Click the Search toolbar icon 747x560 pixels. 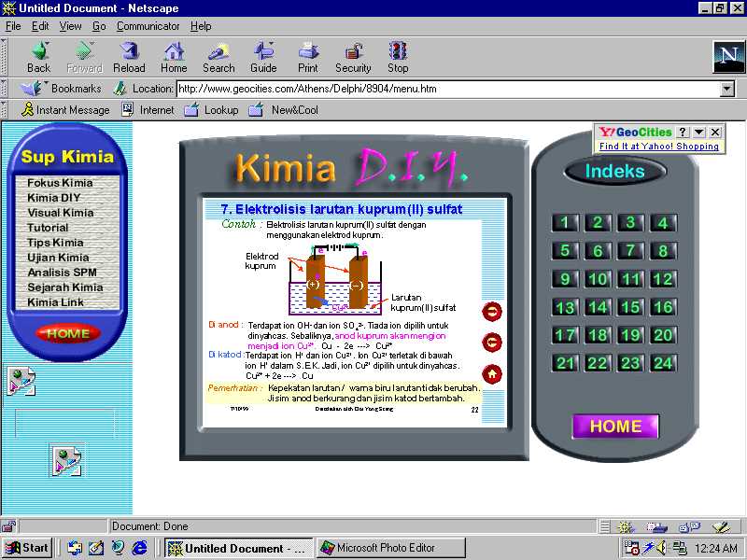click(x=218, y=57)
